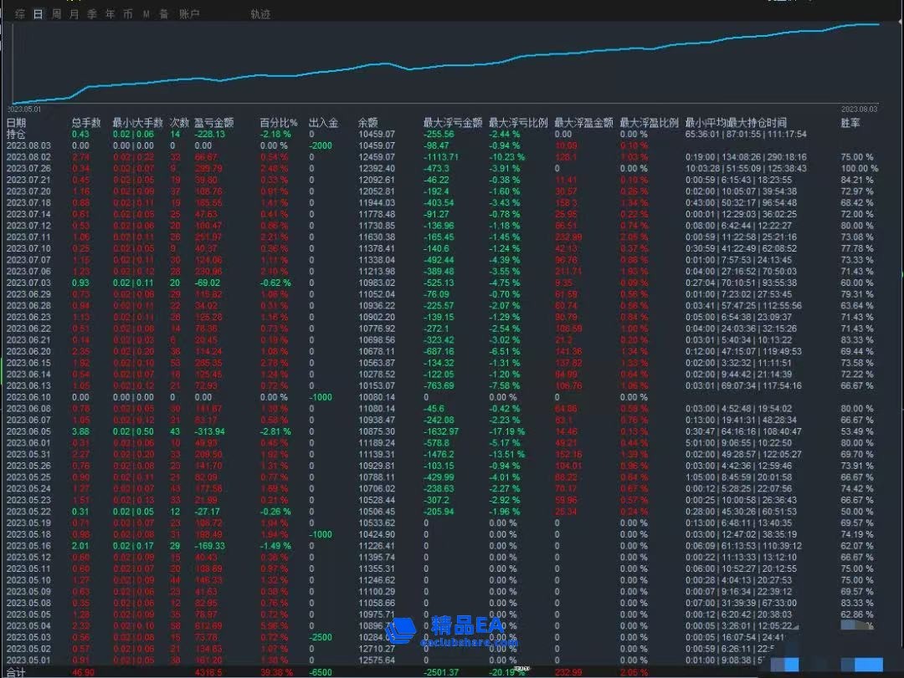Viewport: 904px width, 678px height.
Task: Click the 余额 column header
Action: click(368, 123)
